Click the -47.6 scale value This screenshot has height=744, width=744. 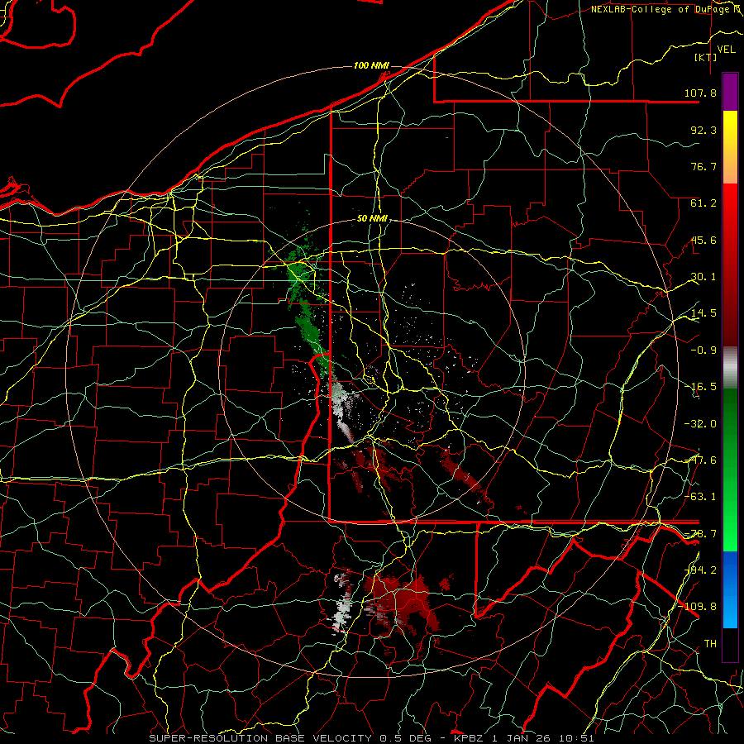(x=700, y=460)
